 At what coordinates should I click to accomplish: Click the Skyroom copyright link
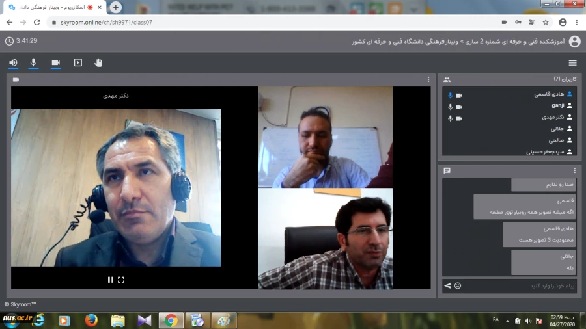(21, 304)
